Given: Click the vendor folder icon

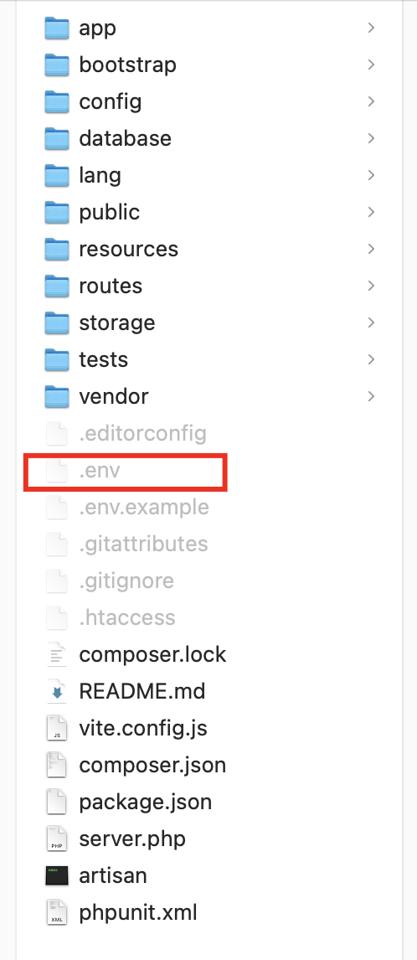Looking at the screenshot, I should point(56,396).
